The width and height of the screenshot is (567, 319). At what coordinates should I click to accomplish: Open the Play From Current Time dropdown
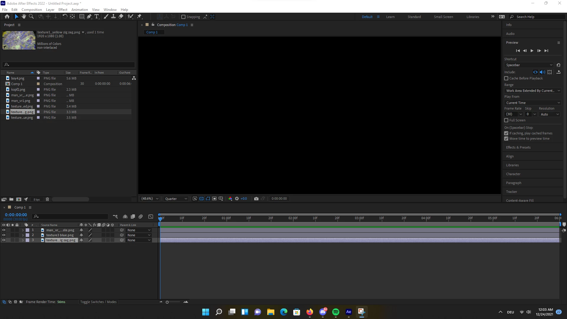pos(532,103)
